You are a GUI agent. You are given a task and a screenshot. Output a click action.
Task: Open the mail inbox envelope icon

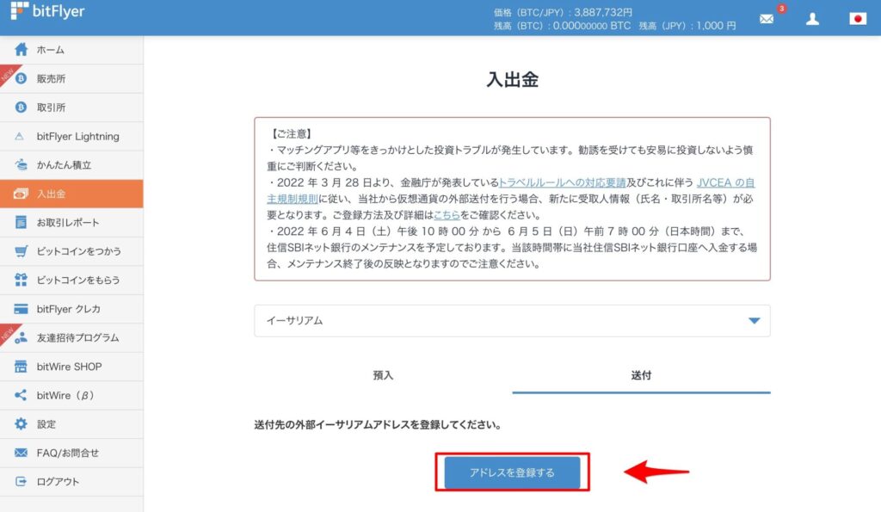point(767,19)
